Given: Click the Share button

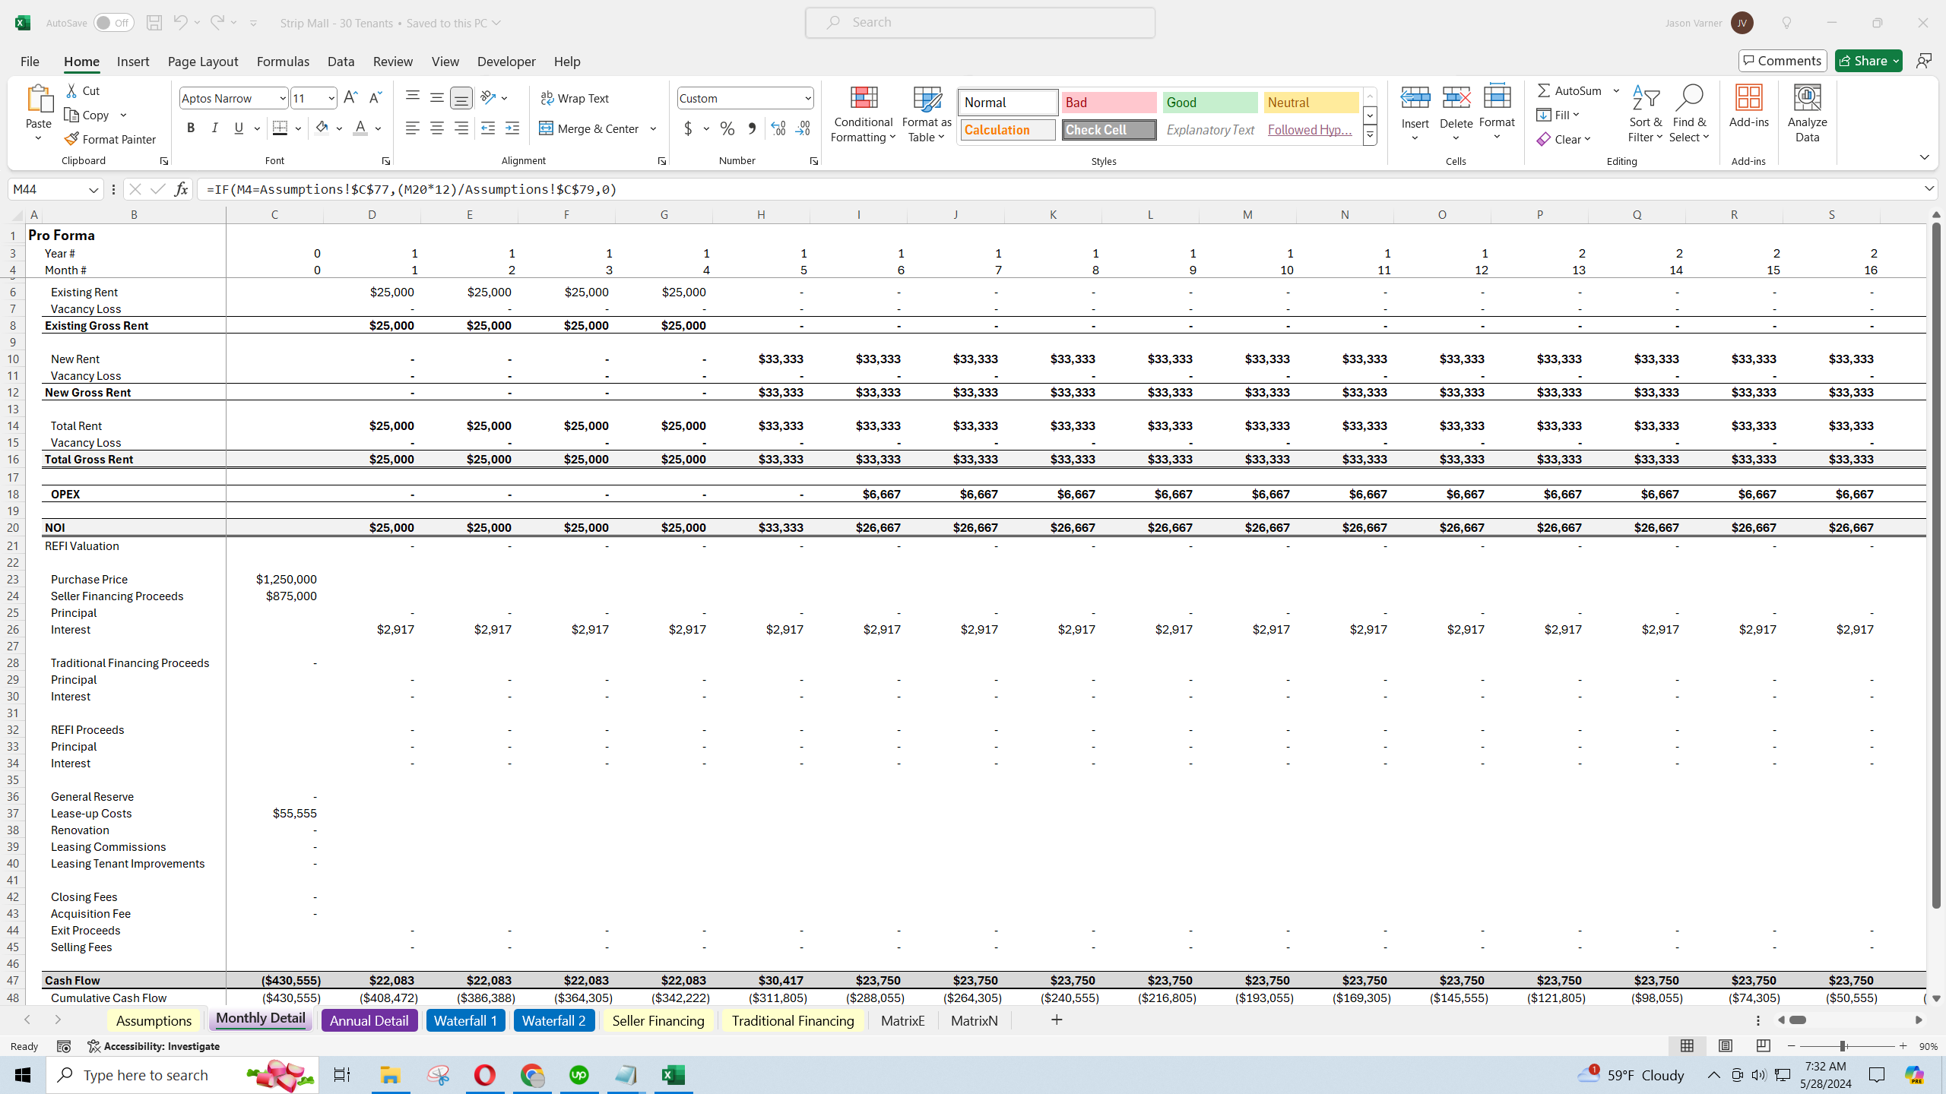Looking at the screenshot, I should coord(1868,61).
